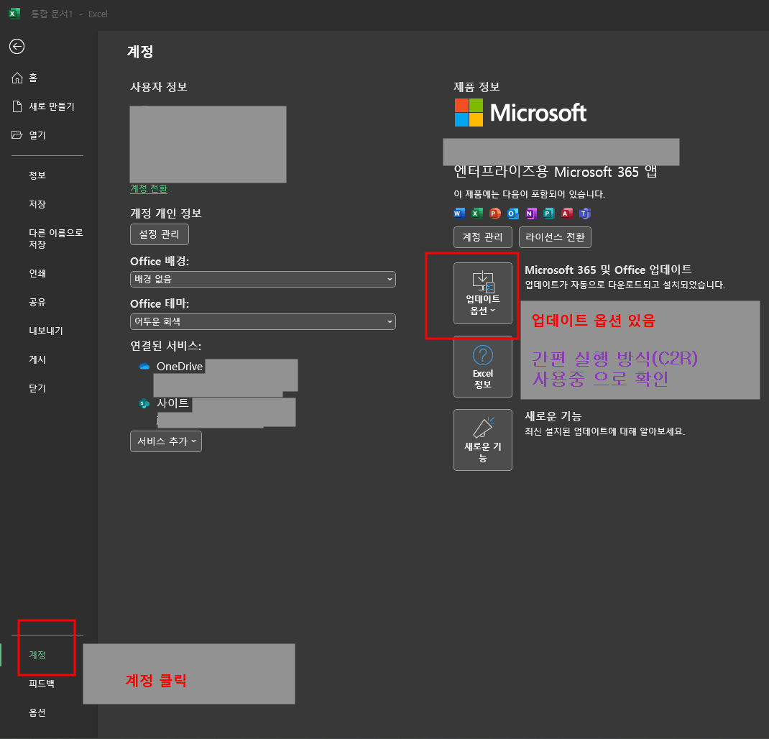Click the Teams app icon

click(x=584, y=214)
